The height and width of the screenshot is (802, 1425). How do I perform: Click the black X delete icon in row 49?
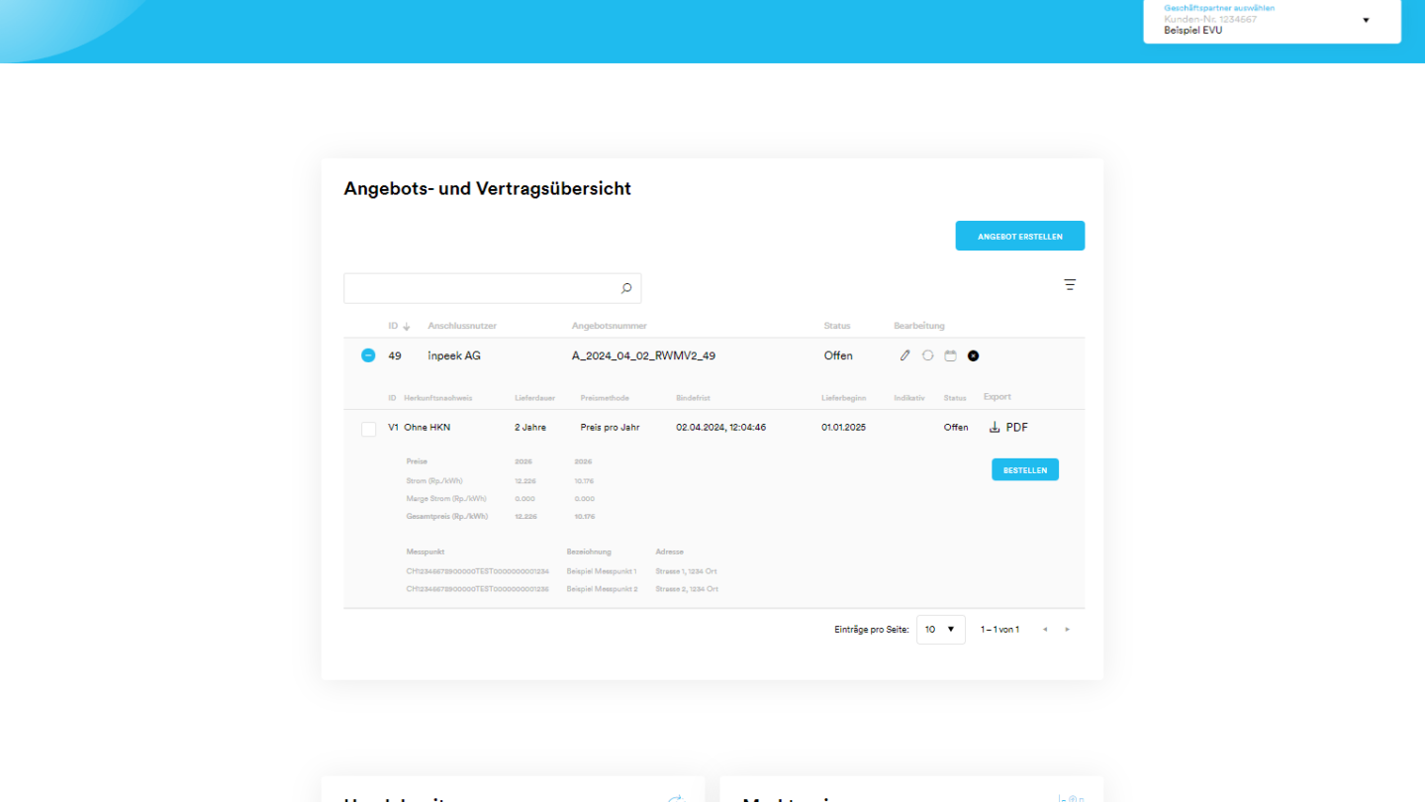pos(973,355)
